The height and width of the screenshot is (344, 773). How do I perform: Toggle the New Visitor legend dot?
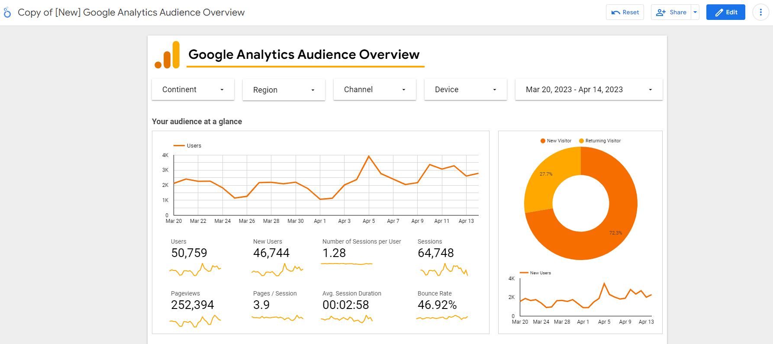[543, 141]
